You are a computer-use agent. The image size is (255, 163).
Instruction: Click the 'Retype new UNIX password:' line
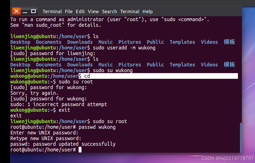46,138
